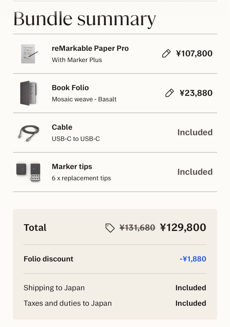Click the Marker tips product image
230x327 pixels.
28,172
